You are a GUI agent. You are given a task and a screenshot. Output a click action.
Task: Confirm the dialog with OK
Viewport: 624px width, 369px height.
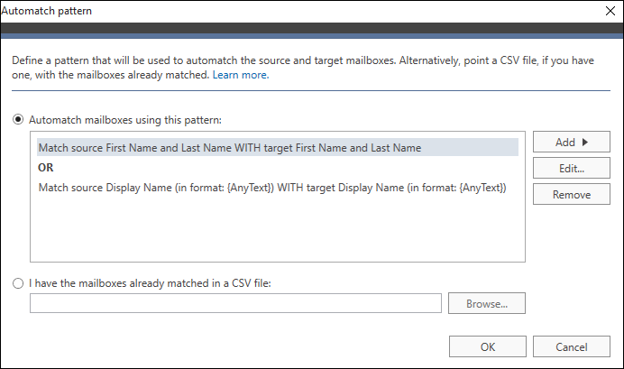point(488,346)
